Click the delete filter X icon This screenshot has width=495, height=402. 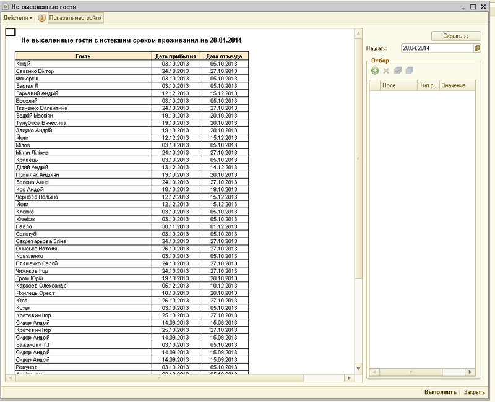click(386, 71)
